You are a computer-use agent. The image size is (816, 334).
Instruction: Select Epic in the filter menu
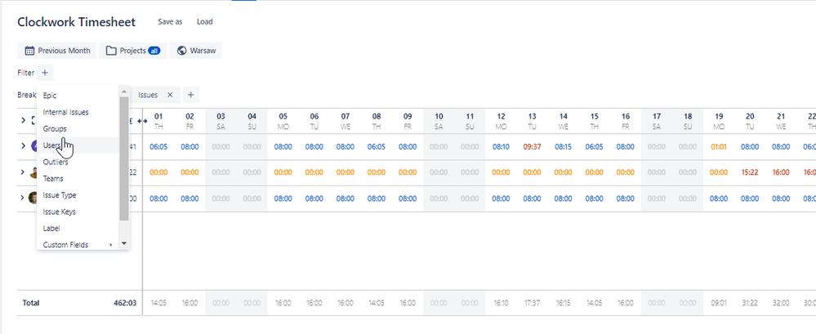pos(78,96)
